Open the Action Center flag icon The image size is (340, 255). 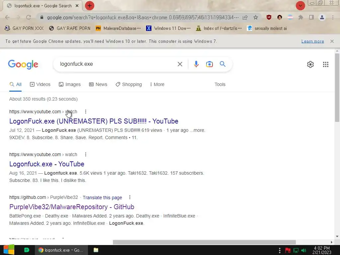288,250
